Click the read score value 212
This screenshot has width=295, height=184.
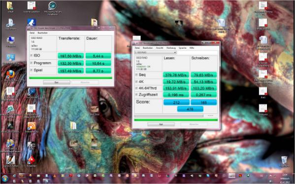(x=176, y=102)
